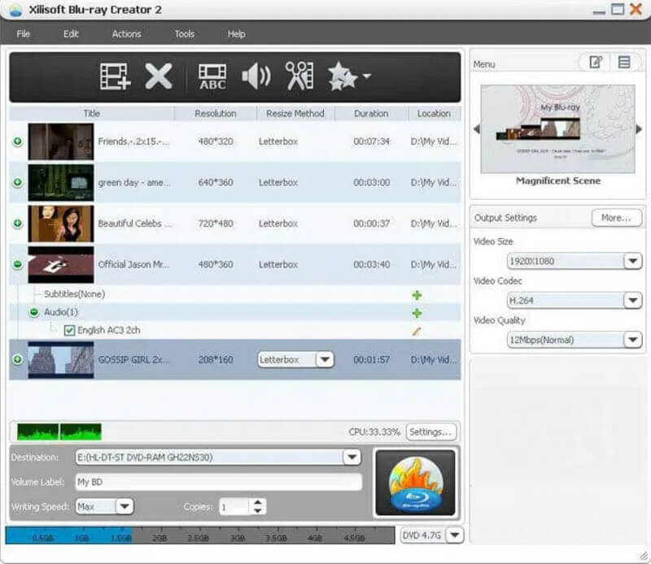Sort by the Resize Method column header
Image resolution: width=651 pixels, height=564 pixels.
[295, 114]
